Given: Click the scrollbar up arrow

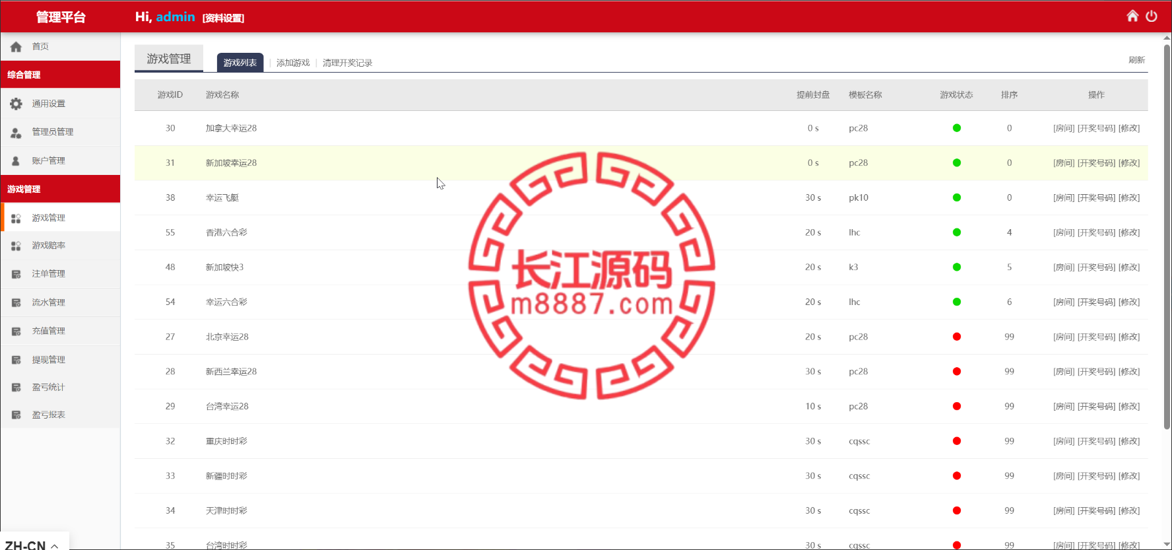Looking at the screenshot, I should click(1167, 38).
